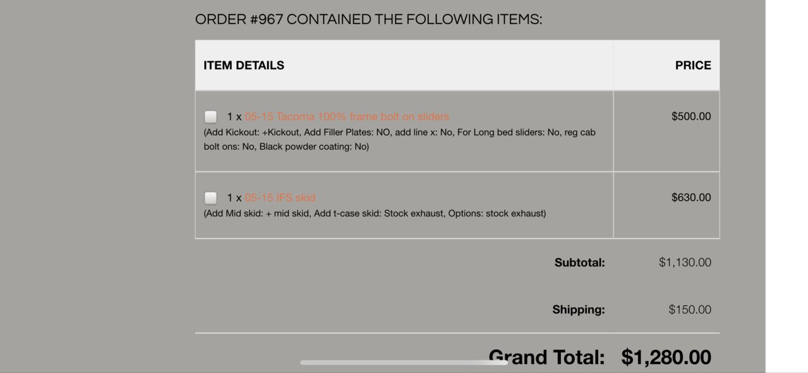
Task: Tick the checkbox for Tacoma bolt on sliders
Action: [211, 117]
